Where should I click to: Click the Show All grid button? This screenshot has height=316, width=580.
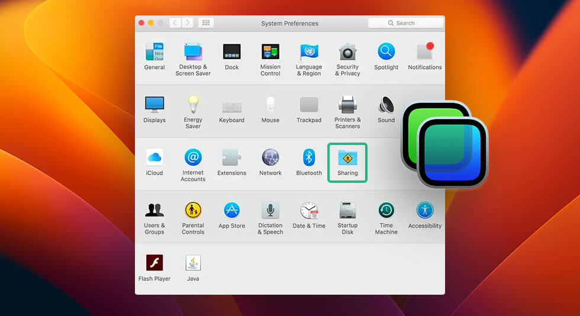[206, 23]
